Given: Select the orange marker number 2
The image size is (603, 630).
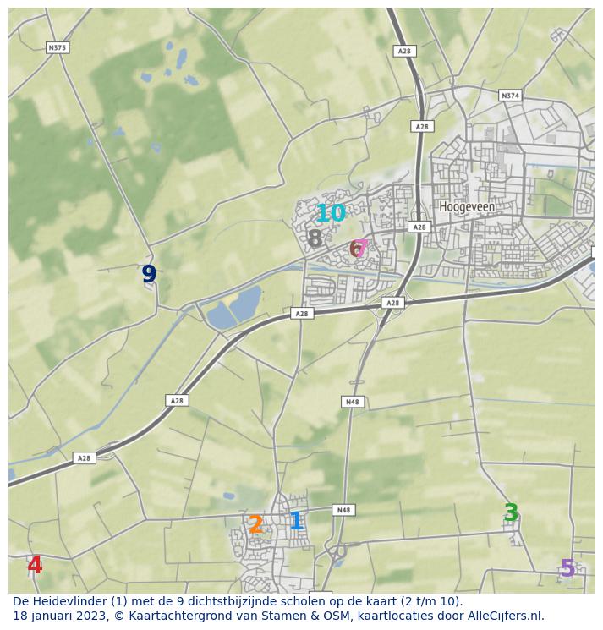Looking at the screenshot, I should coord(255,525).
